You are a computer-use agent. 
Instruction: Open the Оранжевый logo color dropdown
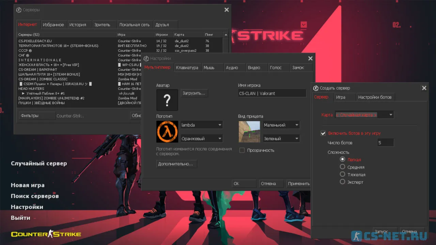point(201,138)
